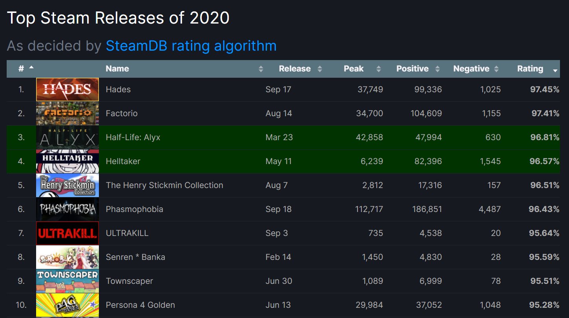
Task: Select Persona 4 Golden rating 95.28%
Action: point(544,305)
